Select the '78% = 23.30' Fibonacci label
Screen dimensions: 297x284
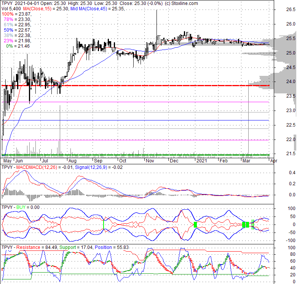17,19
